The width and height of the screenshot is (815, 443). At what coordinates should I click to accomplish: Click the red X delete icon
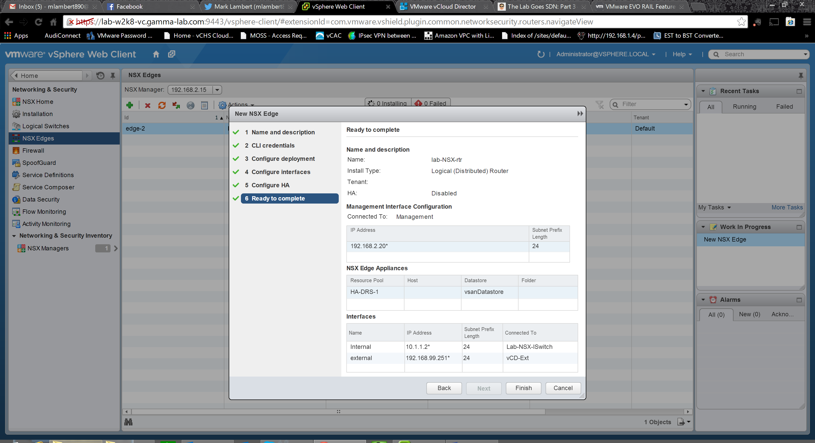click(x=147, y=105)
